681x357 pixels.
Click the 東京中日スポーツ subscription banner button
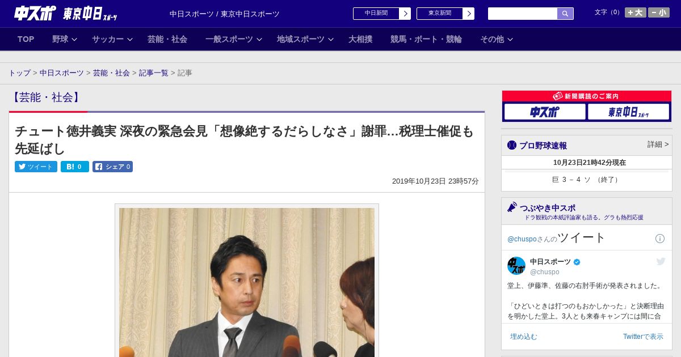tap(628, 112)
